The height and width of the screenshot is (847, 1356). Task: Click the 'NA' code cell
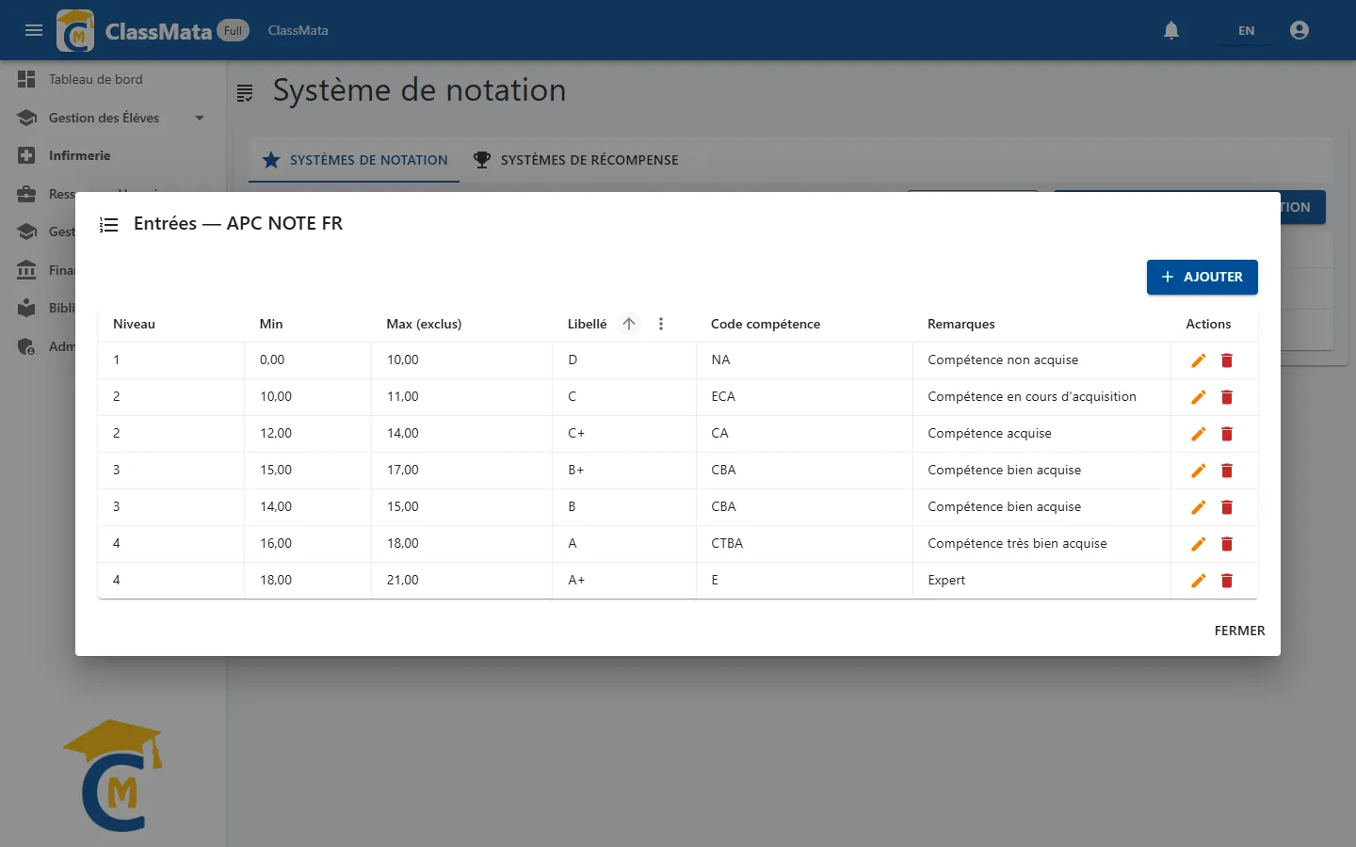(x=804, y=360)
